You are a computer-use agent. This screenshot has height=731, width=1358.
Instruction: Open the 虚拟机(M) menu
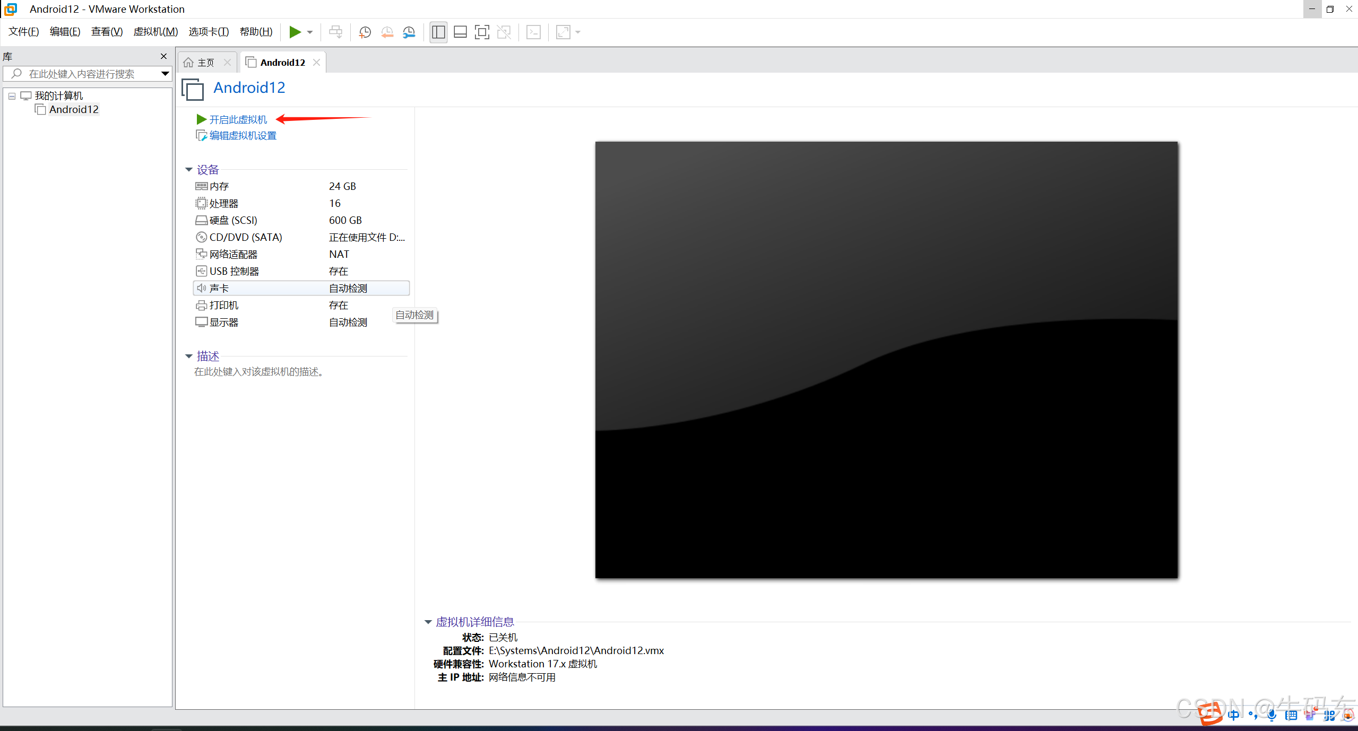(155, 32)
